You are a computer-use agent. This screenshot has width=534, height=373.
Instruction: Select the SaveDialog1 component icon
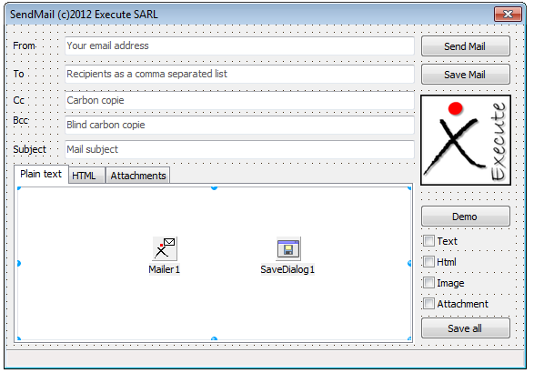coord(288,248)
